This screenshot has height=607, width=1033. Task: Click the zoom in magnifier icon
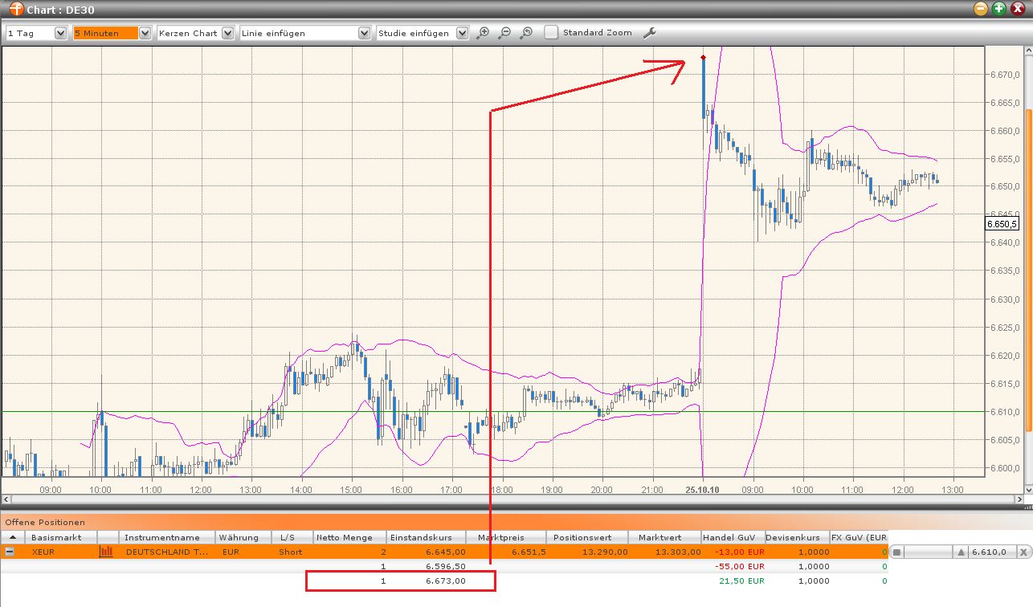click(483, 33)
